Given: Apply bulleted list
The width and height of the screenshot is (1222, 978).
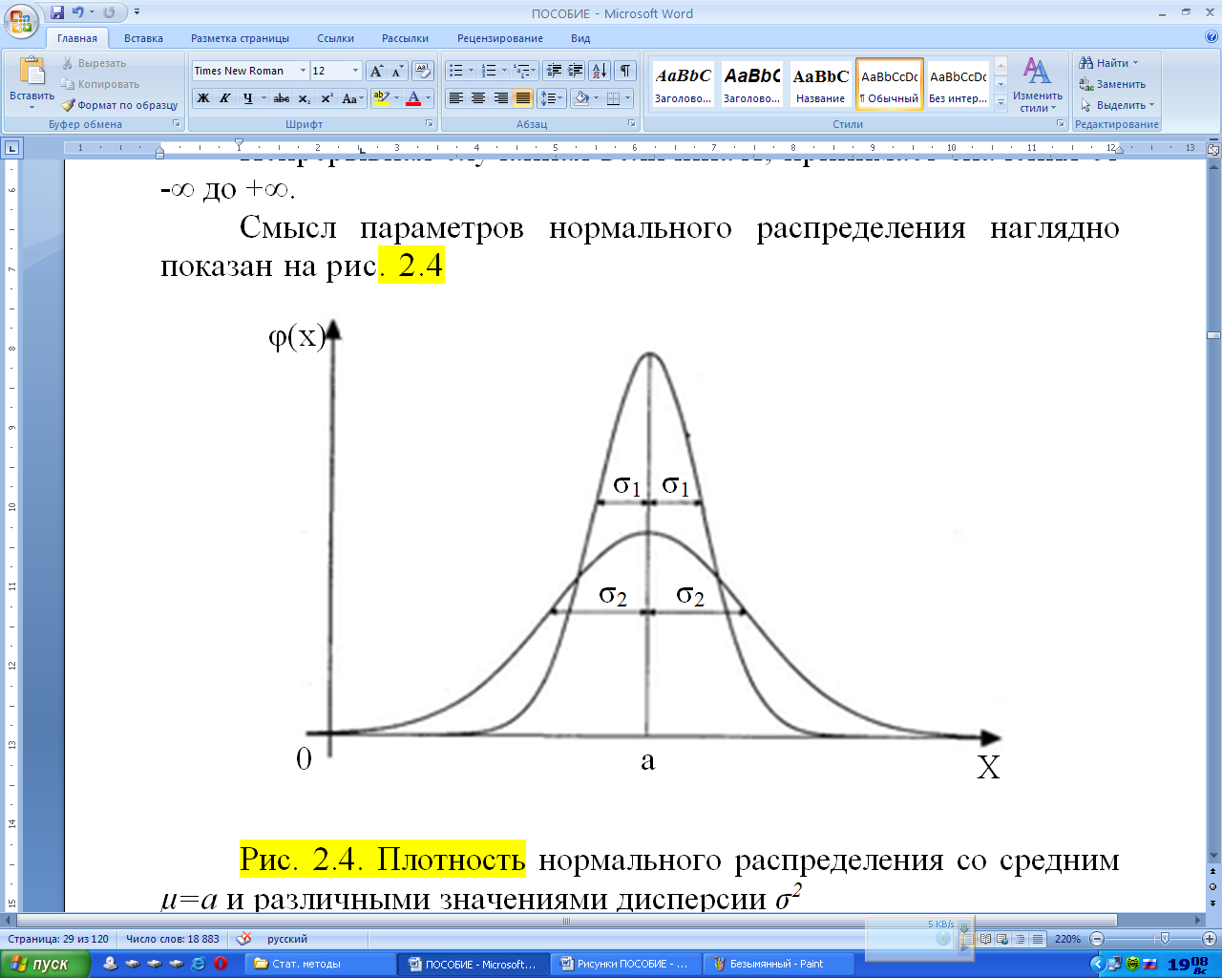Looking at the screenshot, I should [x=456, y=71].
